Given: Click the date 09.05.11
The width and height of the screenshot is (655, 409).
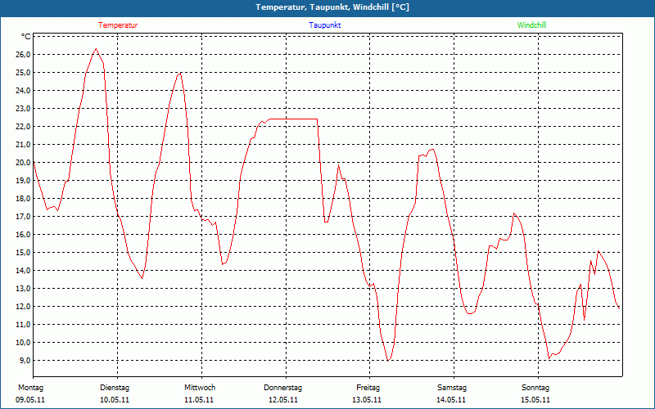Looking at the screenshot, I should coord(30,400).
